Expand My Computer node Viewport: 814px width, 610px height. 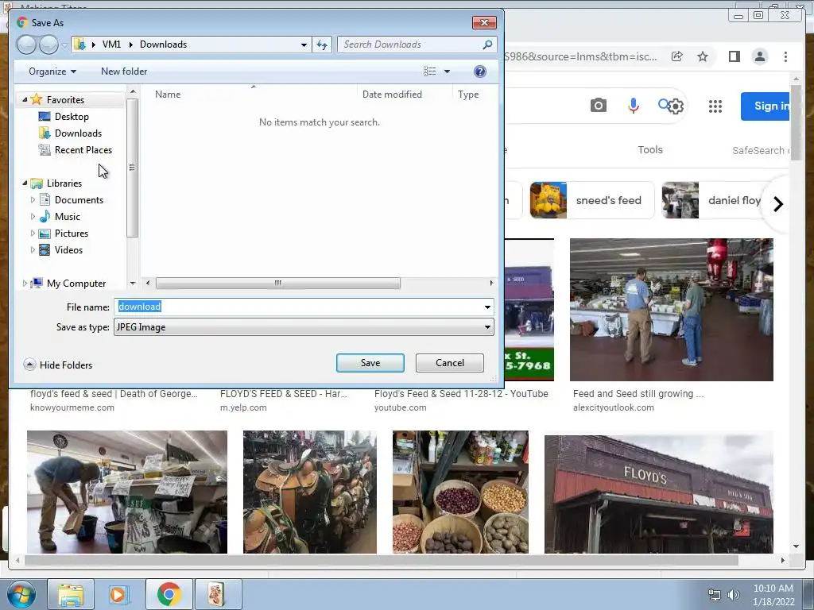click(25, 284)
